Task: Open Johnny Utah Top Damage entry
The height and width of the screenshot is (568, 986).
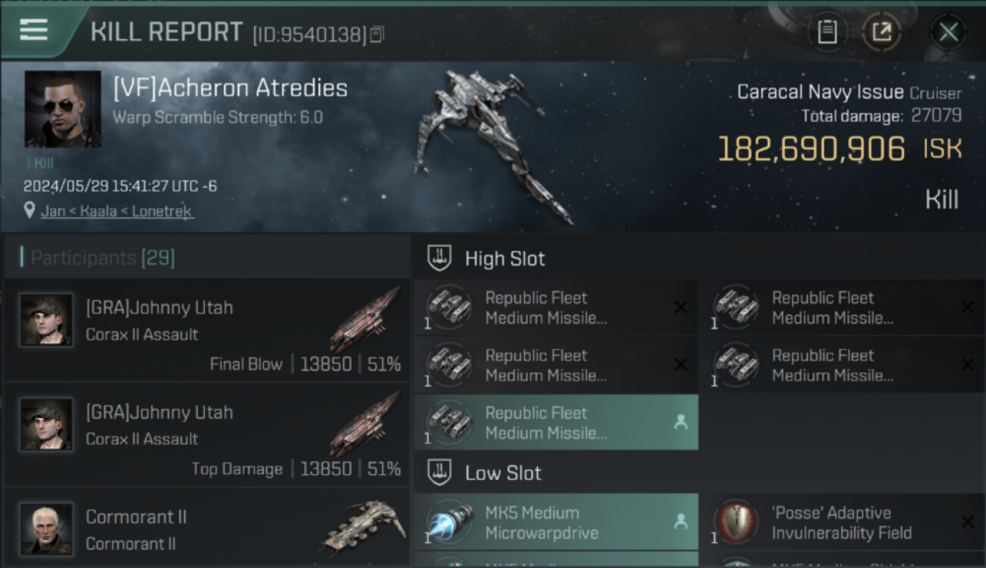Action: point(207,435)
